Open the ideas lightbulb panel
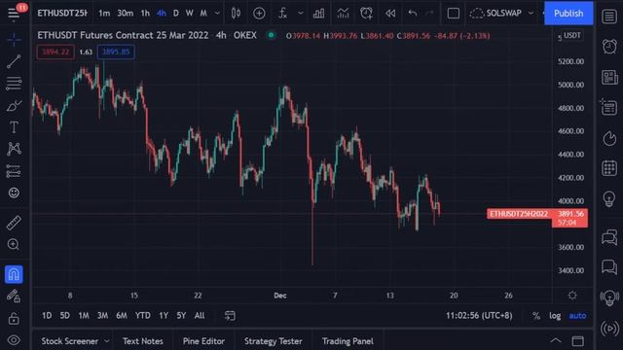623x350 pixels. (609, 198)
